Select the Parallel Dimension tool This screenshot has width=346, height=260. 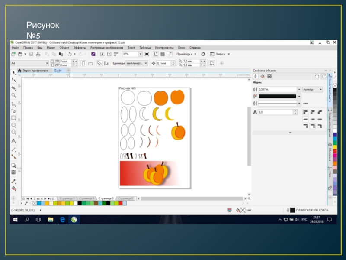[14, 149]
